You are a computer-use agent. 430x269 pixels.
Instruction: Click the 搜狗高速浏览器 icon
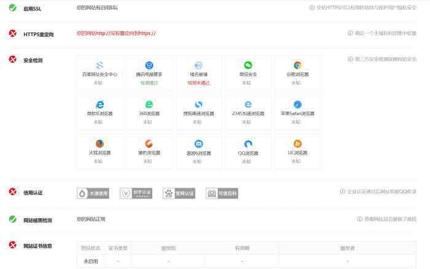[198, 104]
